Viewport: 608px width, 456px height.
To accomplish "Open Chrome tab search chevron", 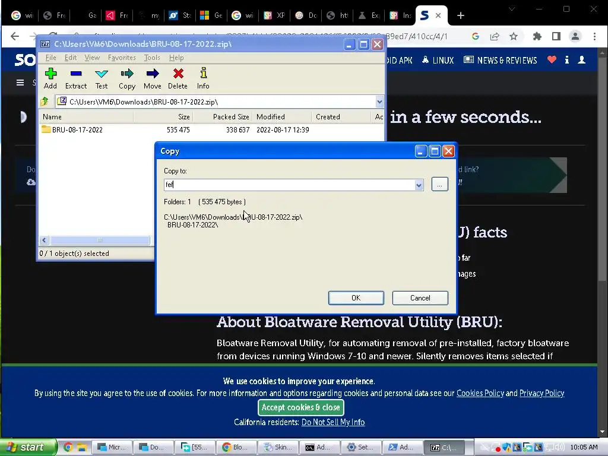I will click(x=512, y=9).
